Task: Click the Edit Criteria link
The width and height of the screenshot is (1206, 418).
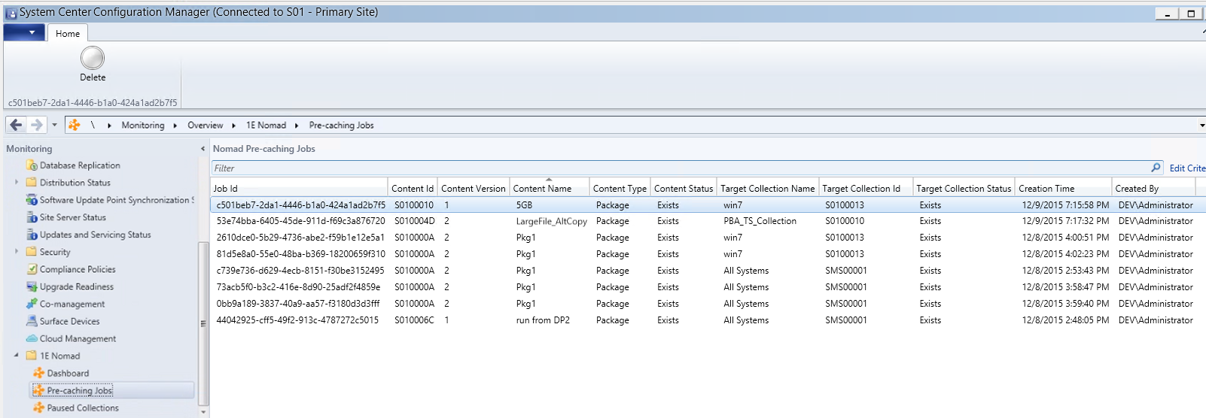Action: 1186,168
